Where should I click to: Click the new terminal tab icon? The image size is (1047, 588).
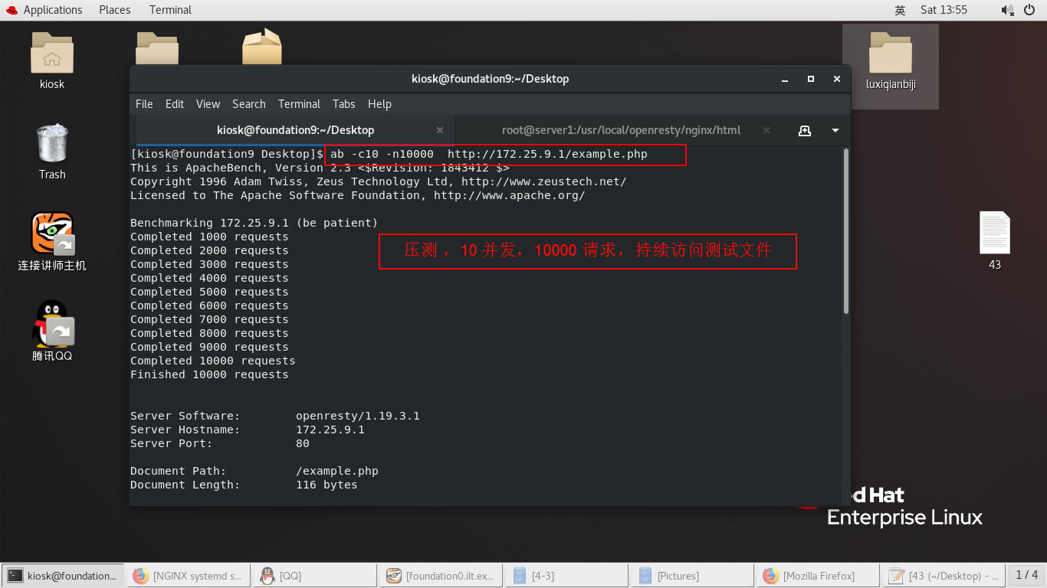805,130
